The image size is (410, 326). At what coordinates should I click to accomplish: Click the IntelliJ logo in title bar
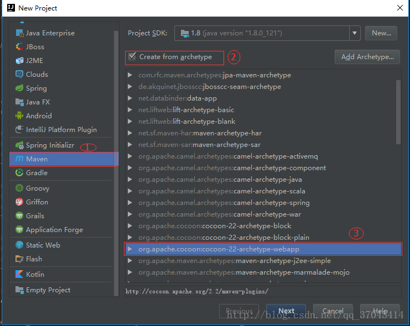pos(11,8)
